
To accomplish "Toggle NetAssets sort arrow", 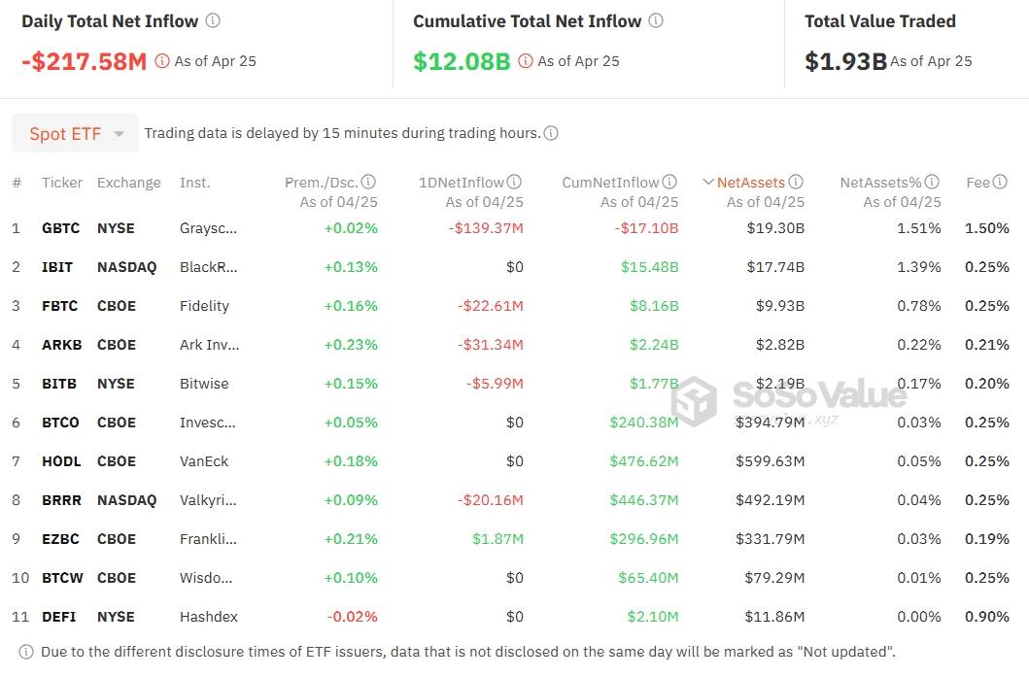I will pyautogui.click(x=708, y=182).
